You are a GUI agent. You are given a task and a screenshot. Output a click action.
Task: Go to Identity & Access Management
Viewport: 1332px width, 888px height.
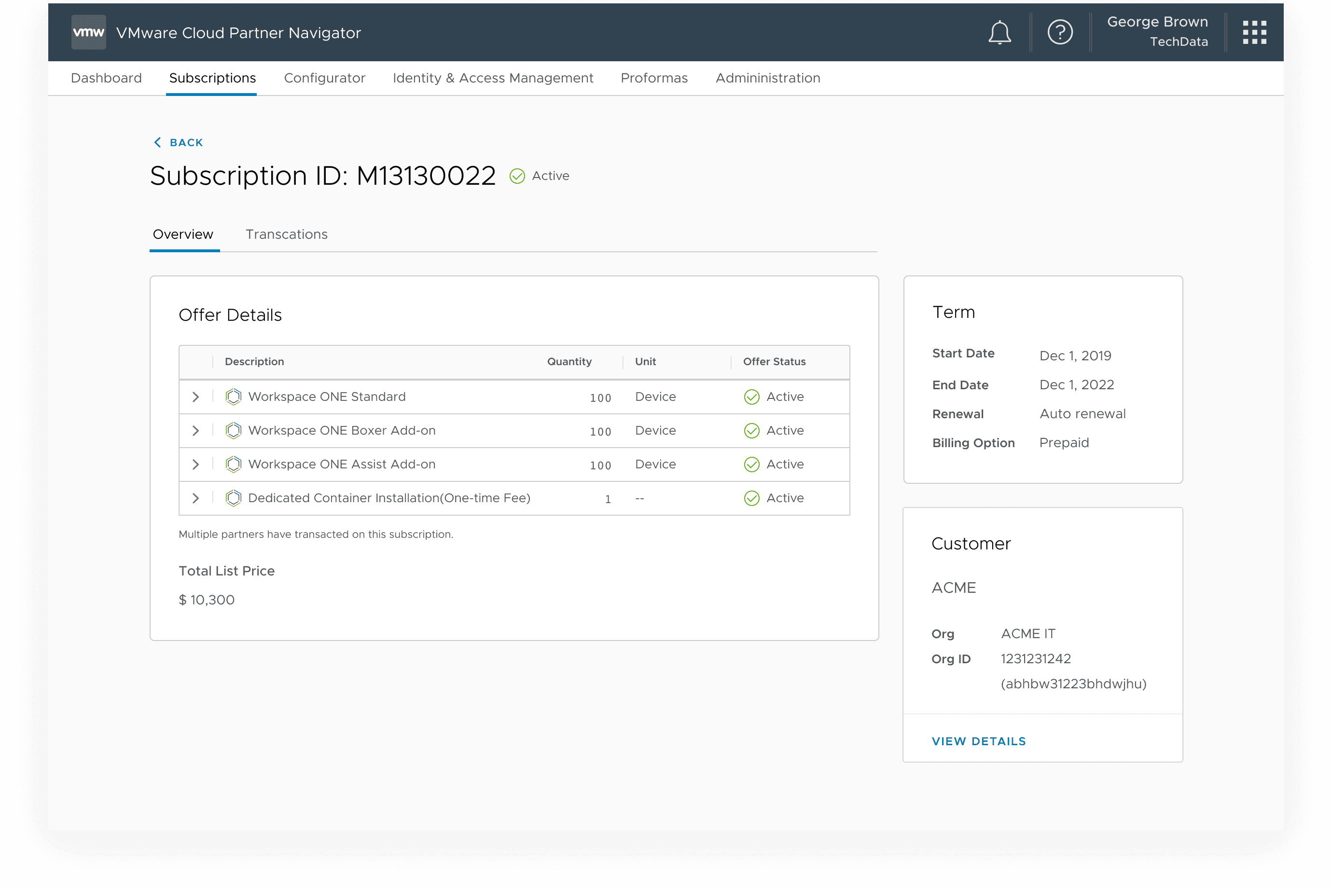pos(492,78)
